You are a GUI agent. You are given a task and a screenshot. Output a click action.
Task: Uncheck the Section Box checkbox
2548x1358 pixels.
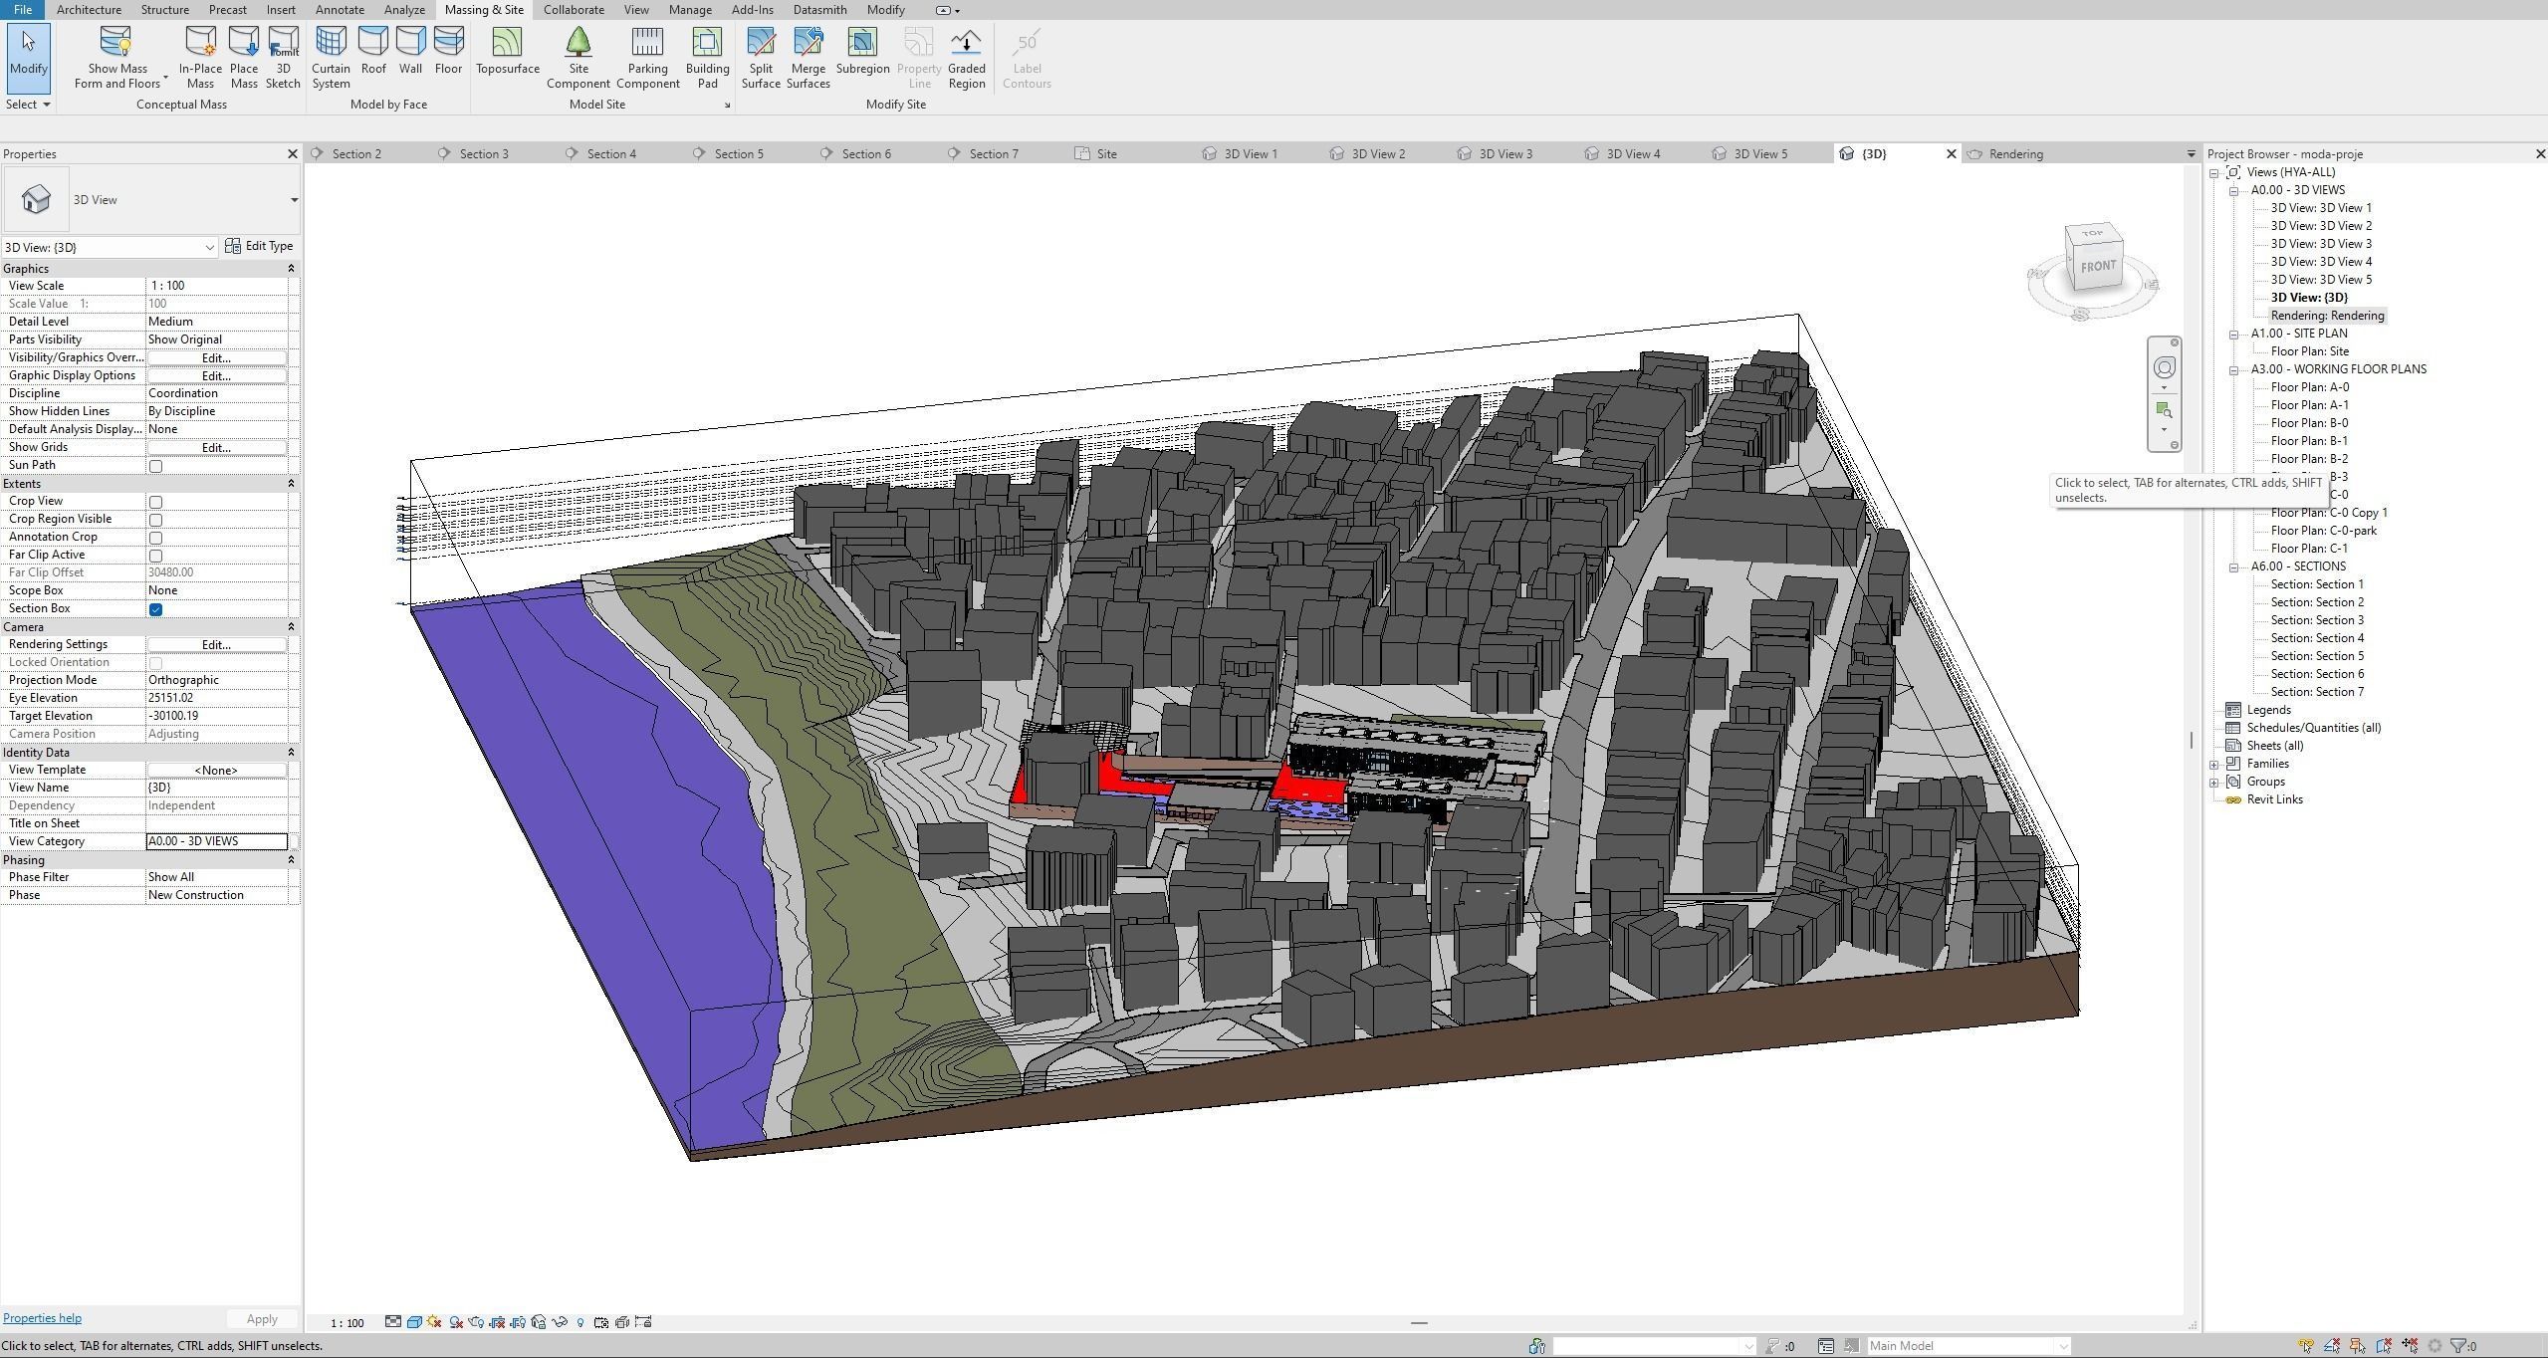(155, 609)
